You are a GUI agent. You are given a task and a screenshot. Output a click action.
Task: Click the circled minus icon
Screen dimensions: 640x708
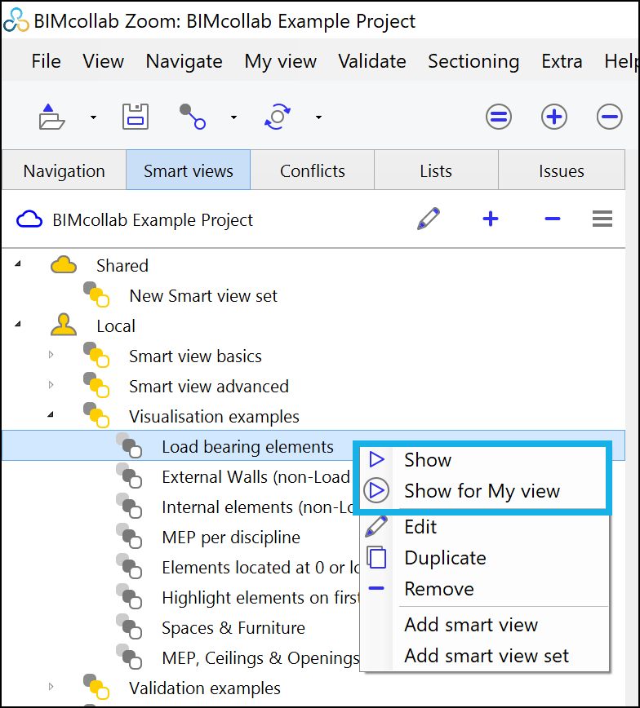[x=609, y=117]
